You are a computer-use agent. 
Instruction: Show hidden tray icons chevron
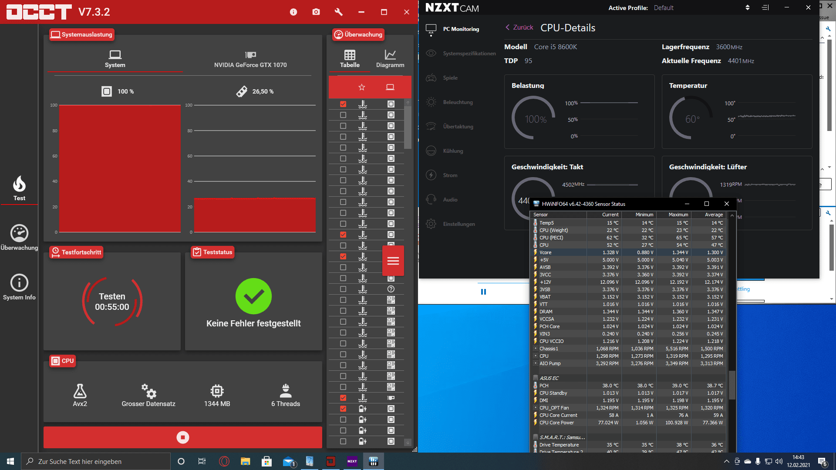pos(726,461)
